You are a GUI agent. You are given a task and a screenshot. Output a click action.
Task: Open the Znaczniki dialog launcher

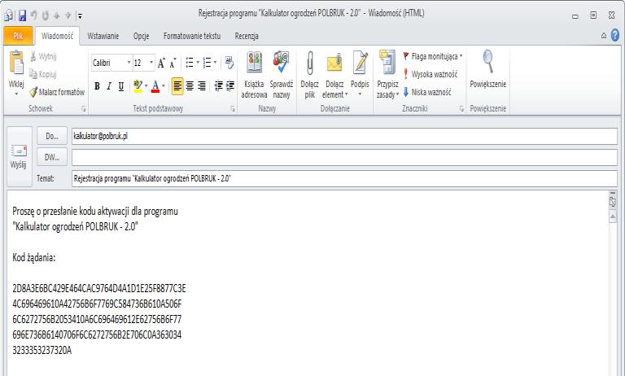461,109
